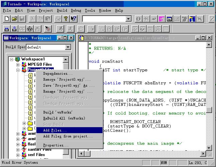Open the Debug menu
This screenshot has width=216, height=167.
pos(76,10)
